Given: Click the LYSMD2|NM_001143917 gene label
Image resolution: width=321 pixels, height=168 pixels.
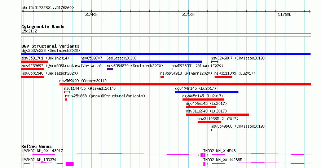Looking at the screenshot, I should click(42, 151).
